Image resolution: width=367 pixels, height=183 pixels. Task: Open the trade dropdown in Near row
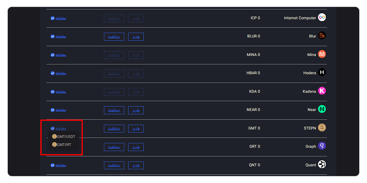58,110
